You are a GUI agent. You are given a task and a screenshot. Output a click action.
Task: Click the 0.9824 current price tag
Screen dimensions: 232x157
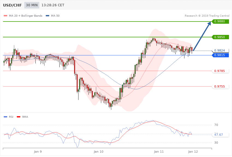221,50
